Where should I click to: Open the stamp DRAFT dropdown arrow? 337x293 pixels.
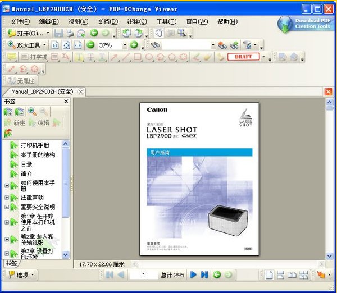[x=263, y=57]
